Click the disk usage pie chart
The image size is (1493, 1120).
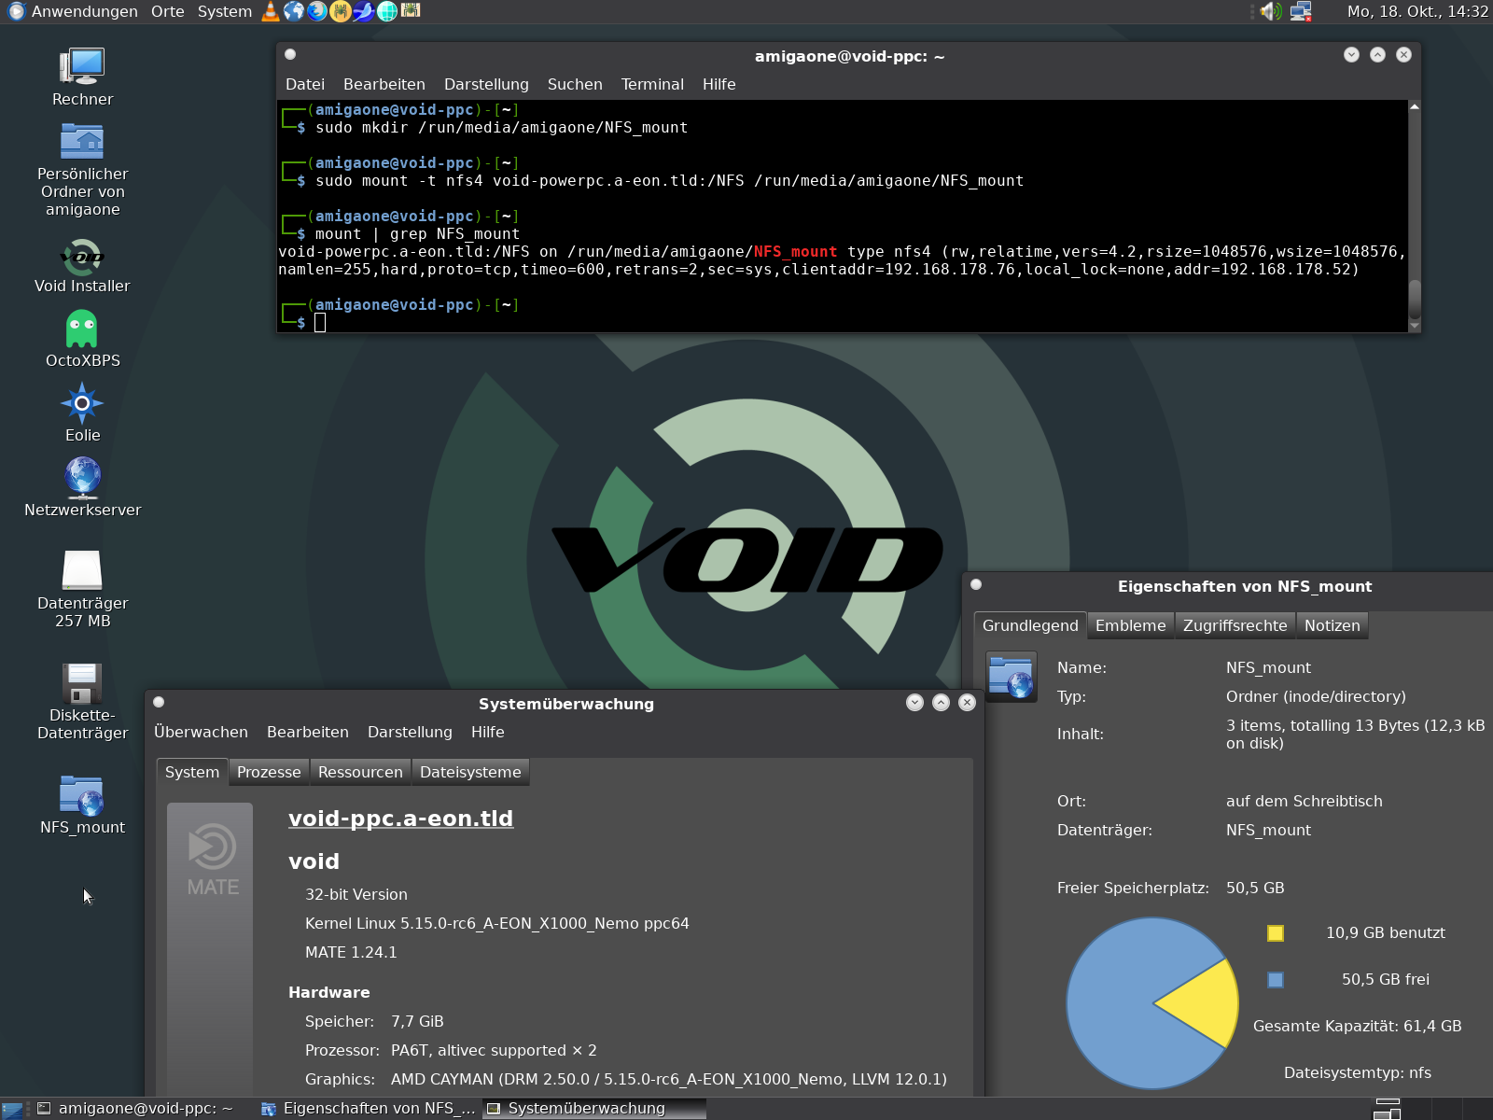tap(1152, 1003)
